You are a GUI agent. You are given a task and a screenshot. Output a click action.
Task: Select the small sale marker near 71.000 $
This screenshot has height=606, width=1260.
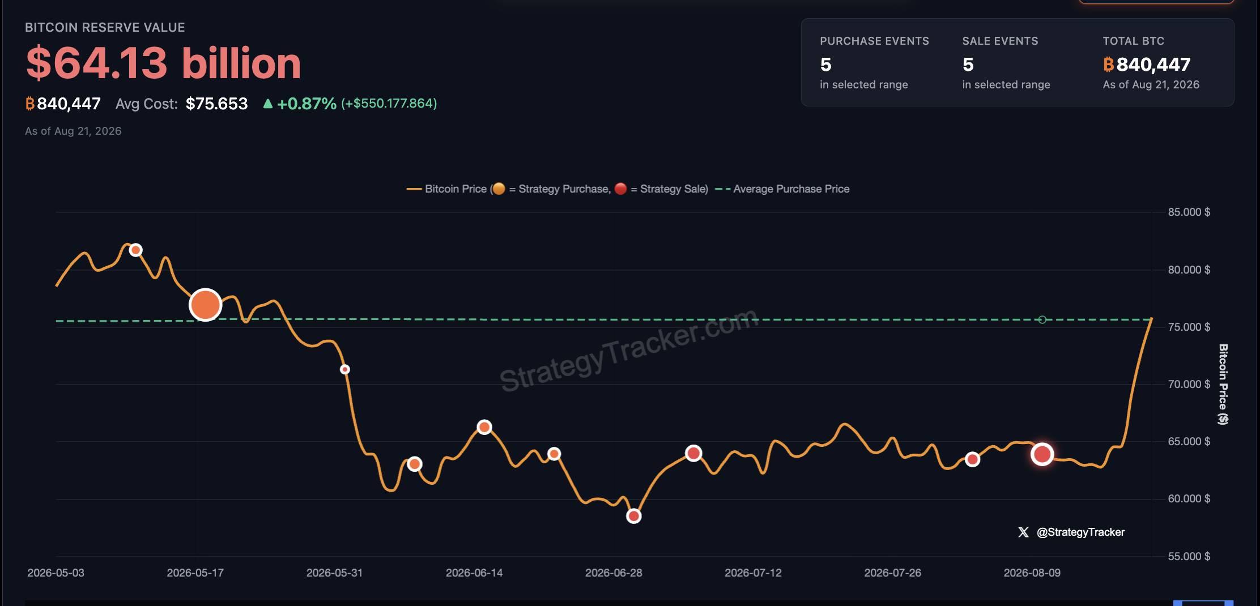click(344, 369)
